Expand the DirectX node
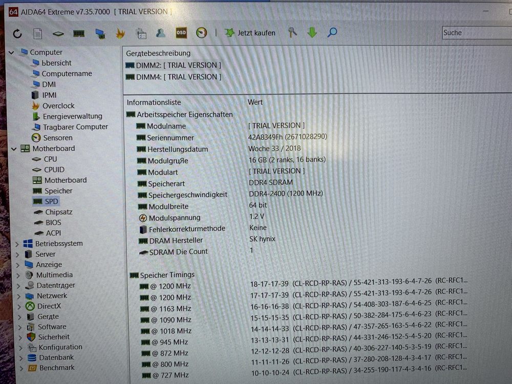 pos(19,307)
